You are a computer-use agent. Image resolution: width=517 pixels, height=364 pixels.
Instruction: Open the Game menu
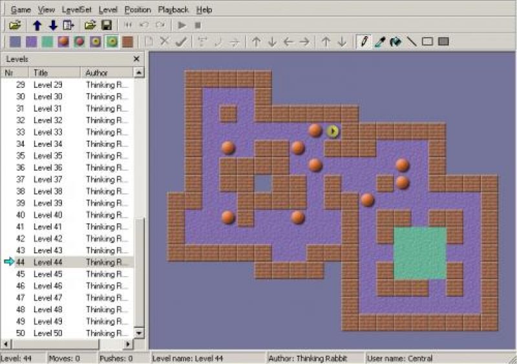pos(21,10)
